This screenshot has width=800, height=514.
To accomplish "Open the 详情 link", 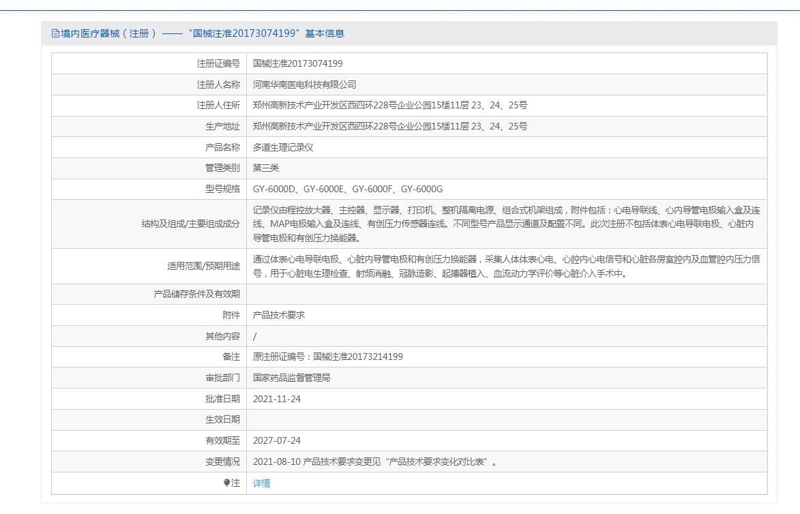I will pyautogui.click(x=261, y=483).
